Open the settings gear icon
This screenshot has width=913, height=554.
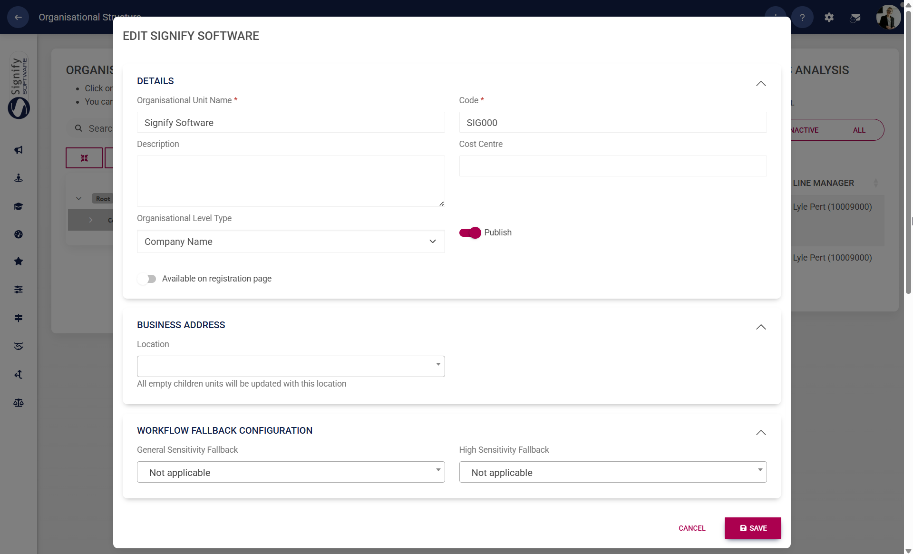[829, 18]
